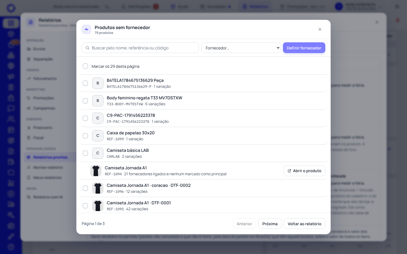Mark the C9-PAC-1791456223378 checkbox
The width and height of the screenshot is (407, 254).
[85, 118]
